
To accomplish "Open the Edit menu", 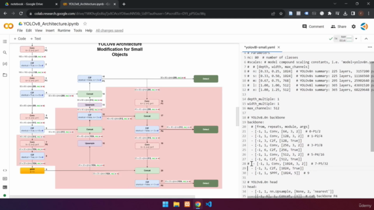I will [29, 30].
